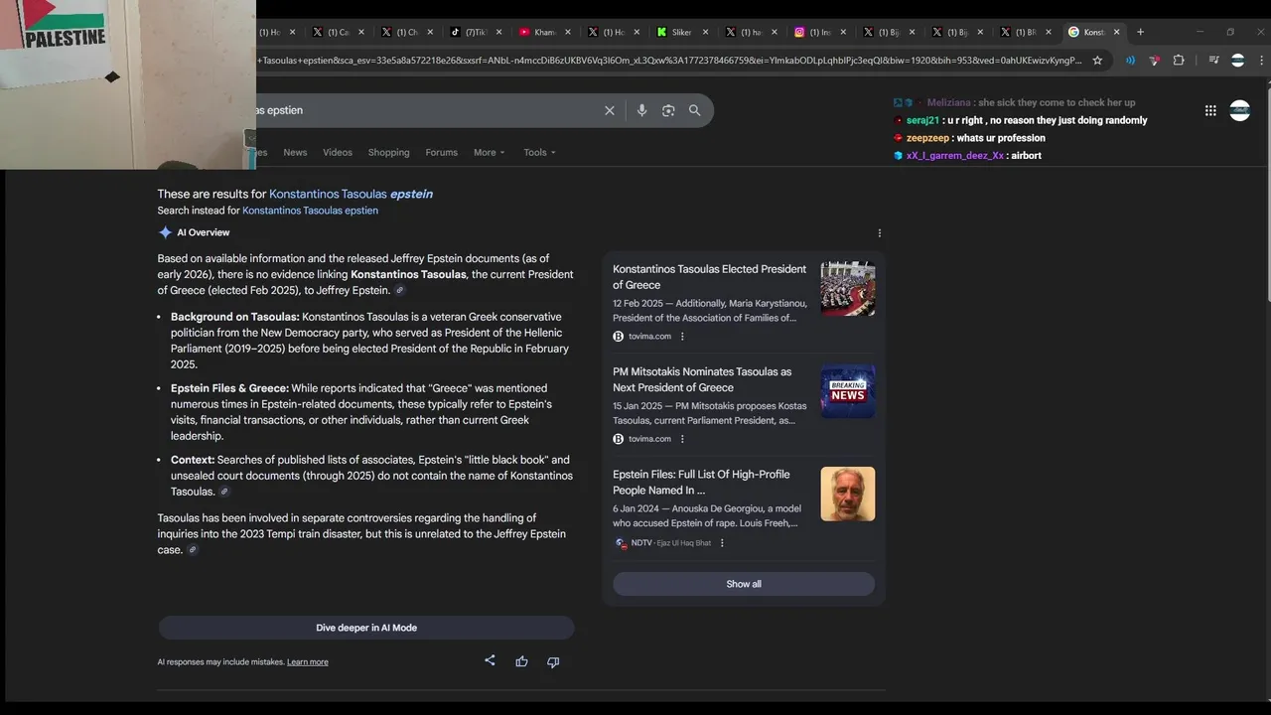Screen dimensions: 1271x715
Task: Give the AI Overview a thumbs up
Action: coord(521,661)
